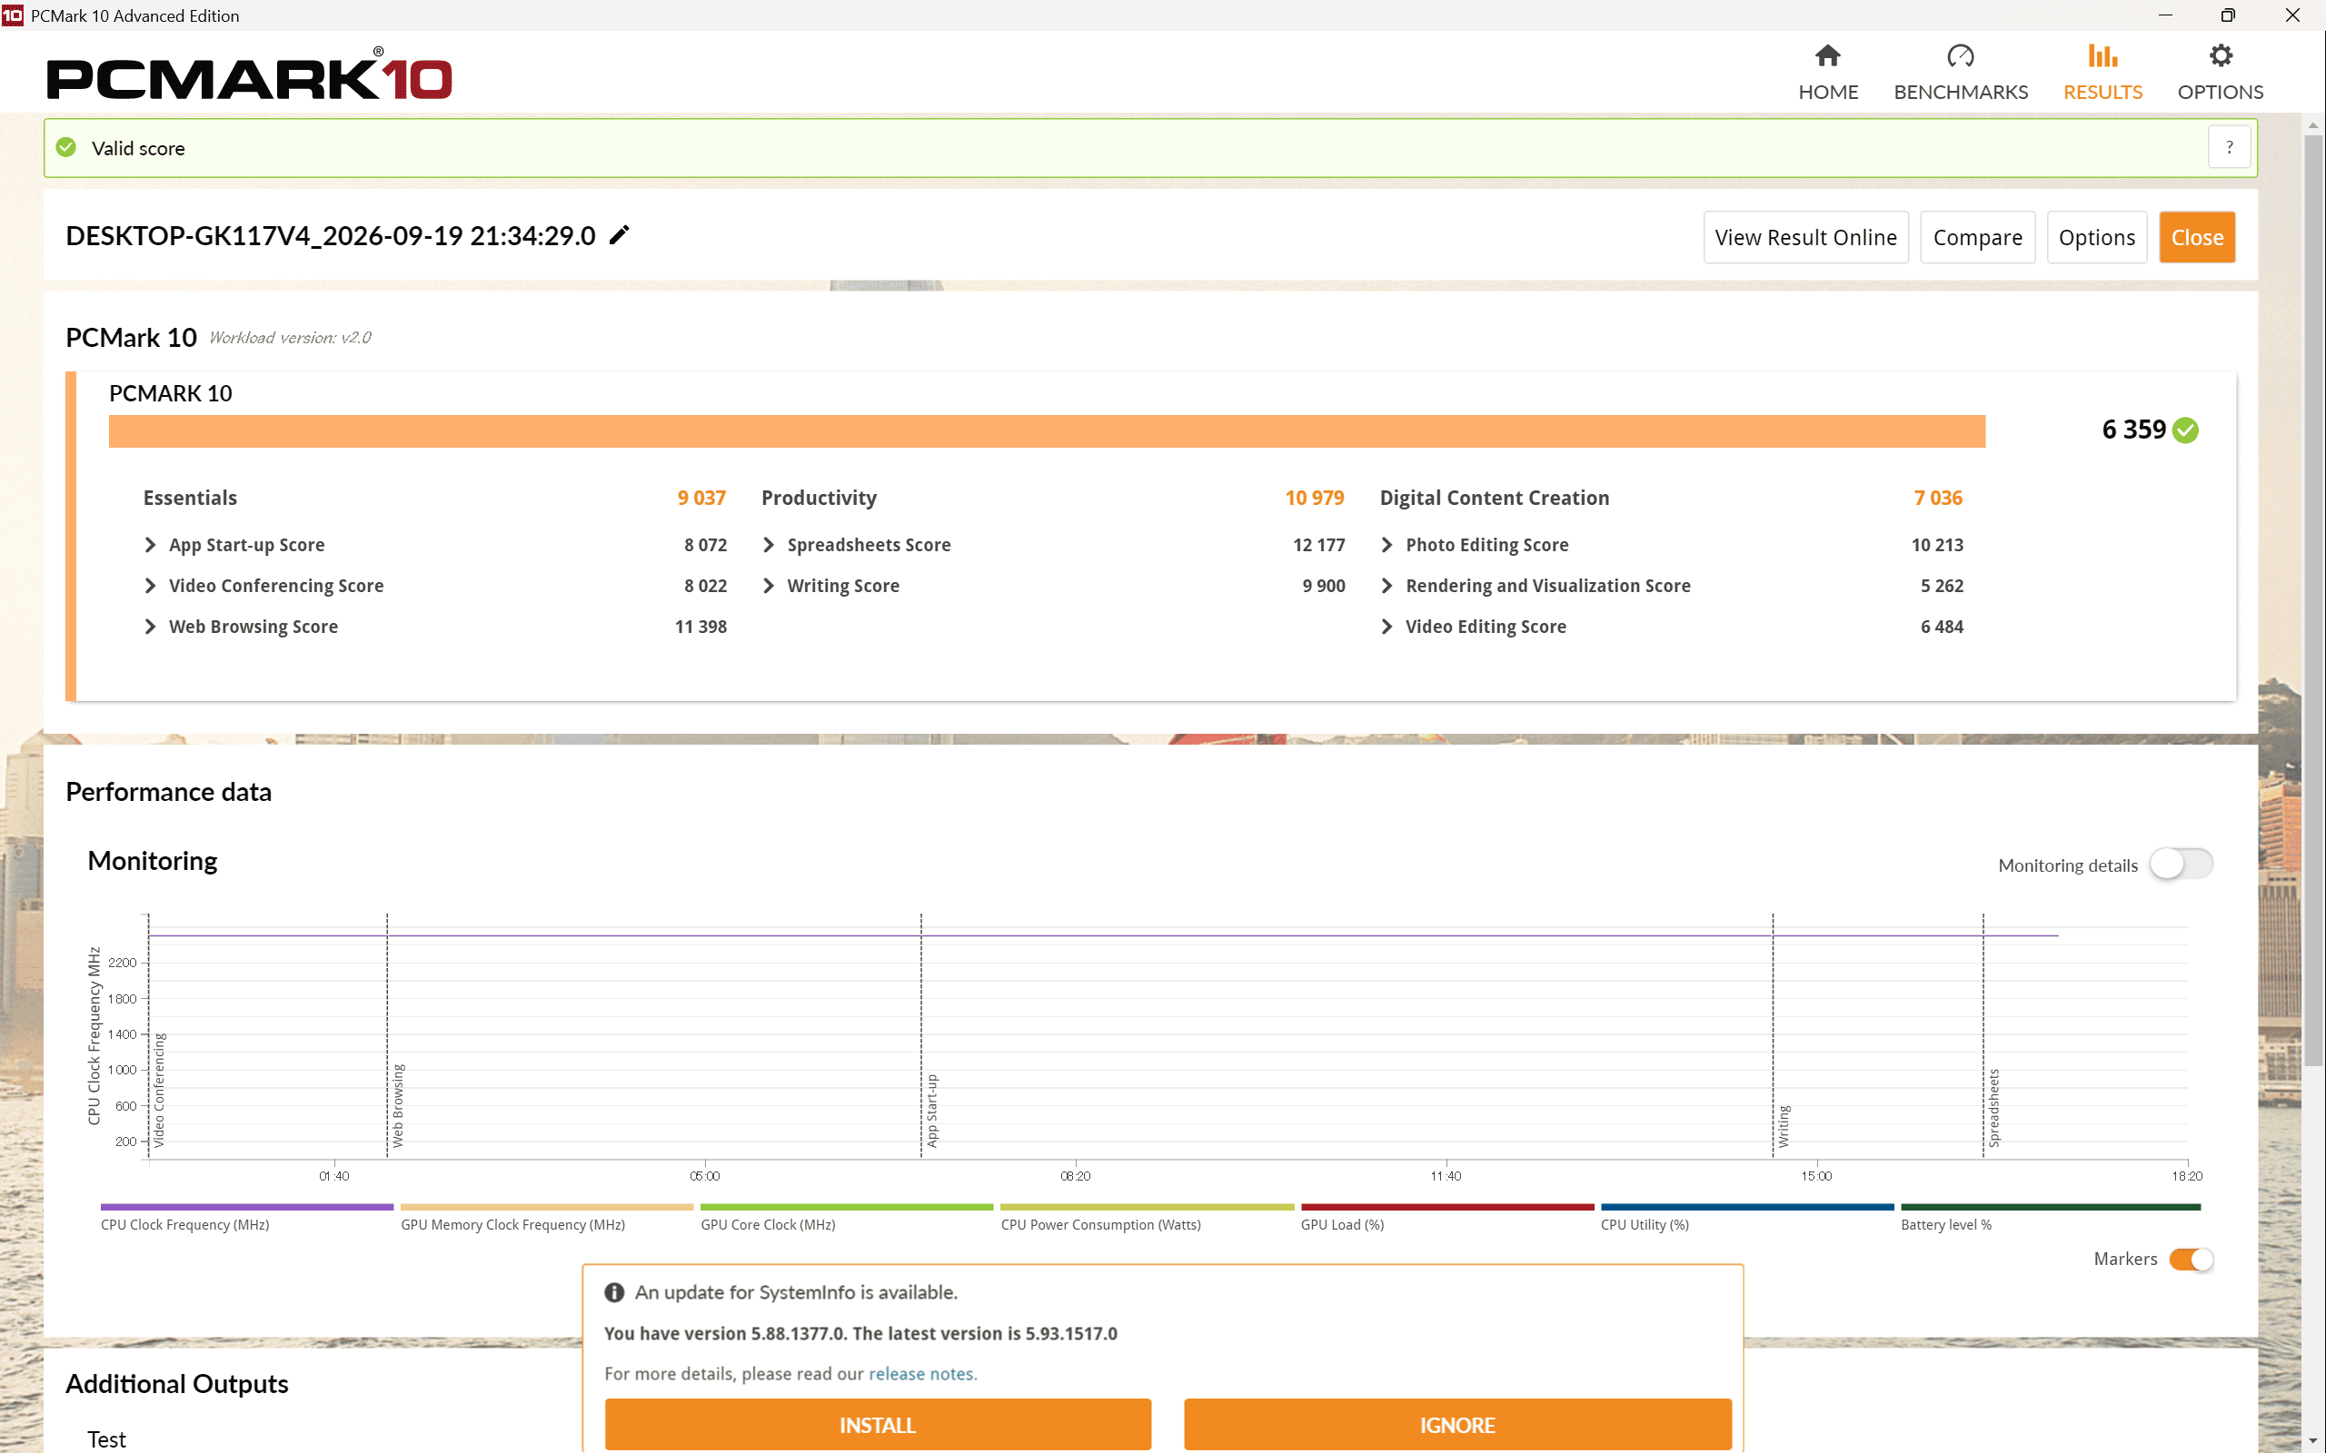Click the scrollbar up arrow
The image size is (2326, 1453).
[x=2313, y=125]
